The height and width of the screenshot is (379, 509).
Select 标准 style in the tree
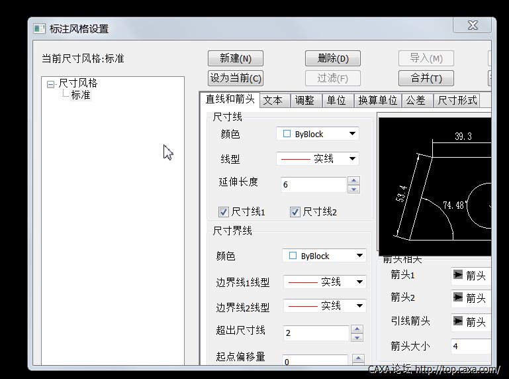81,95
